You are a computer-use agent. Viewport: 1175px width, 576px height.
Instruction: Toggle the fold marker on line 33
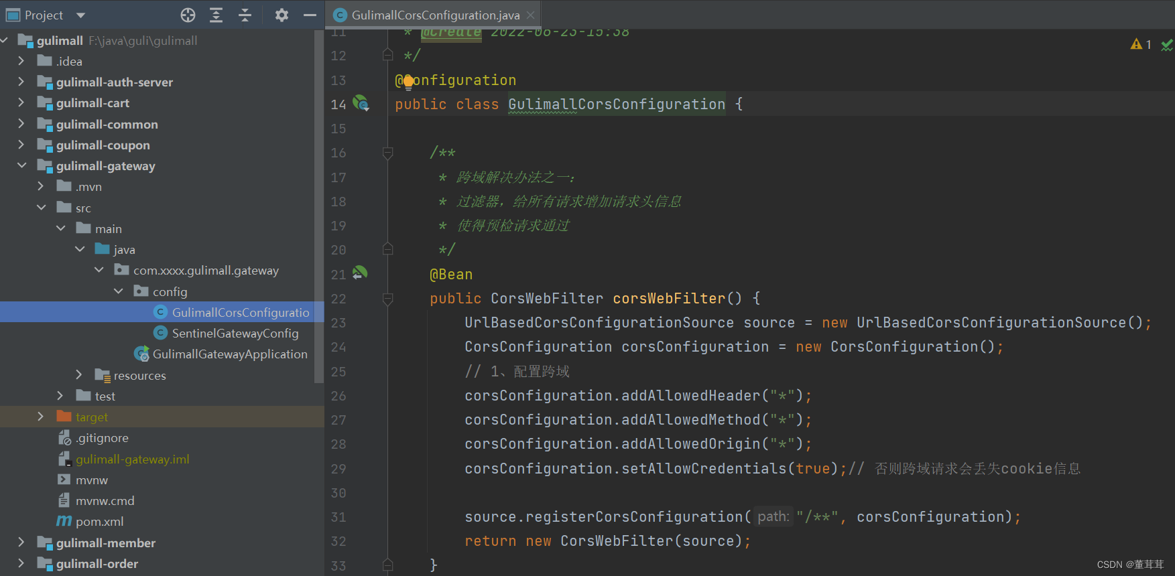pyautogui.click(x=387, y=565)
